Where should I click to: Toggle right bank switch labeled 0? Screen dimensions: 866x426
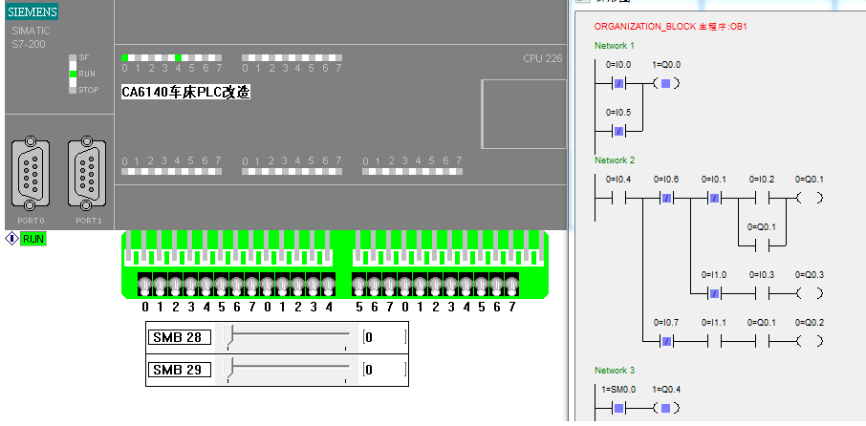pyautogui.click(x=404, y=286)
